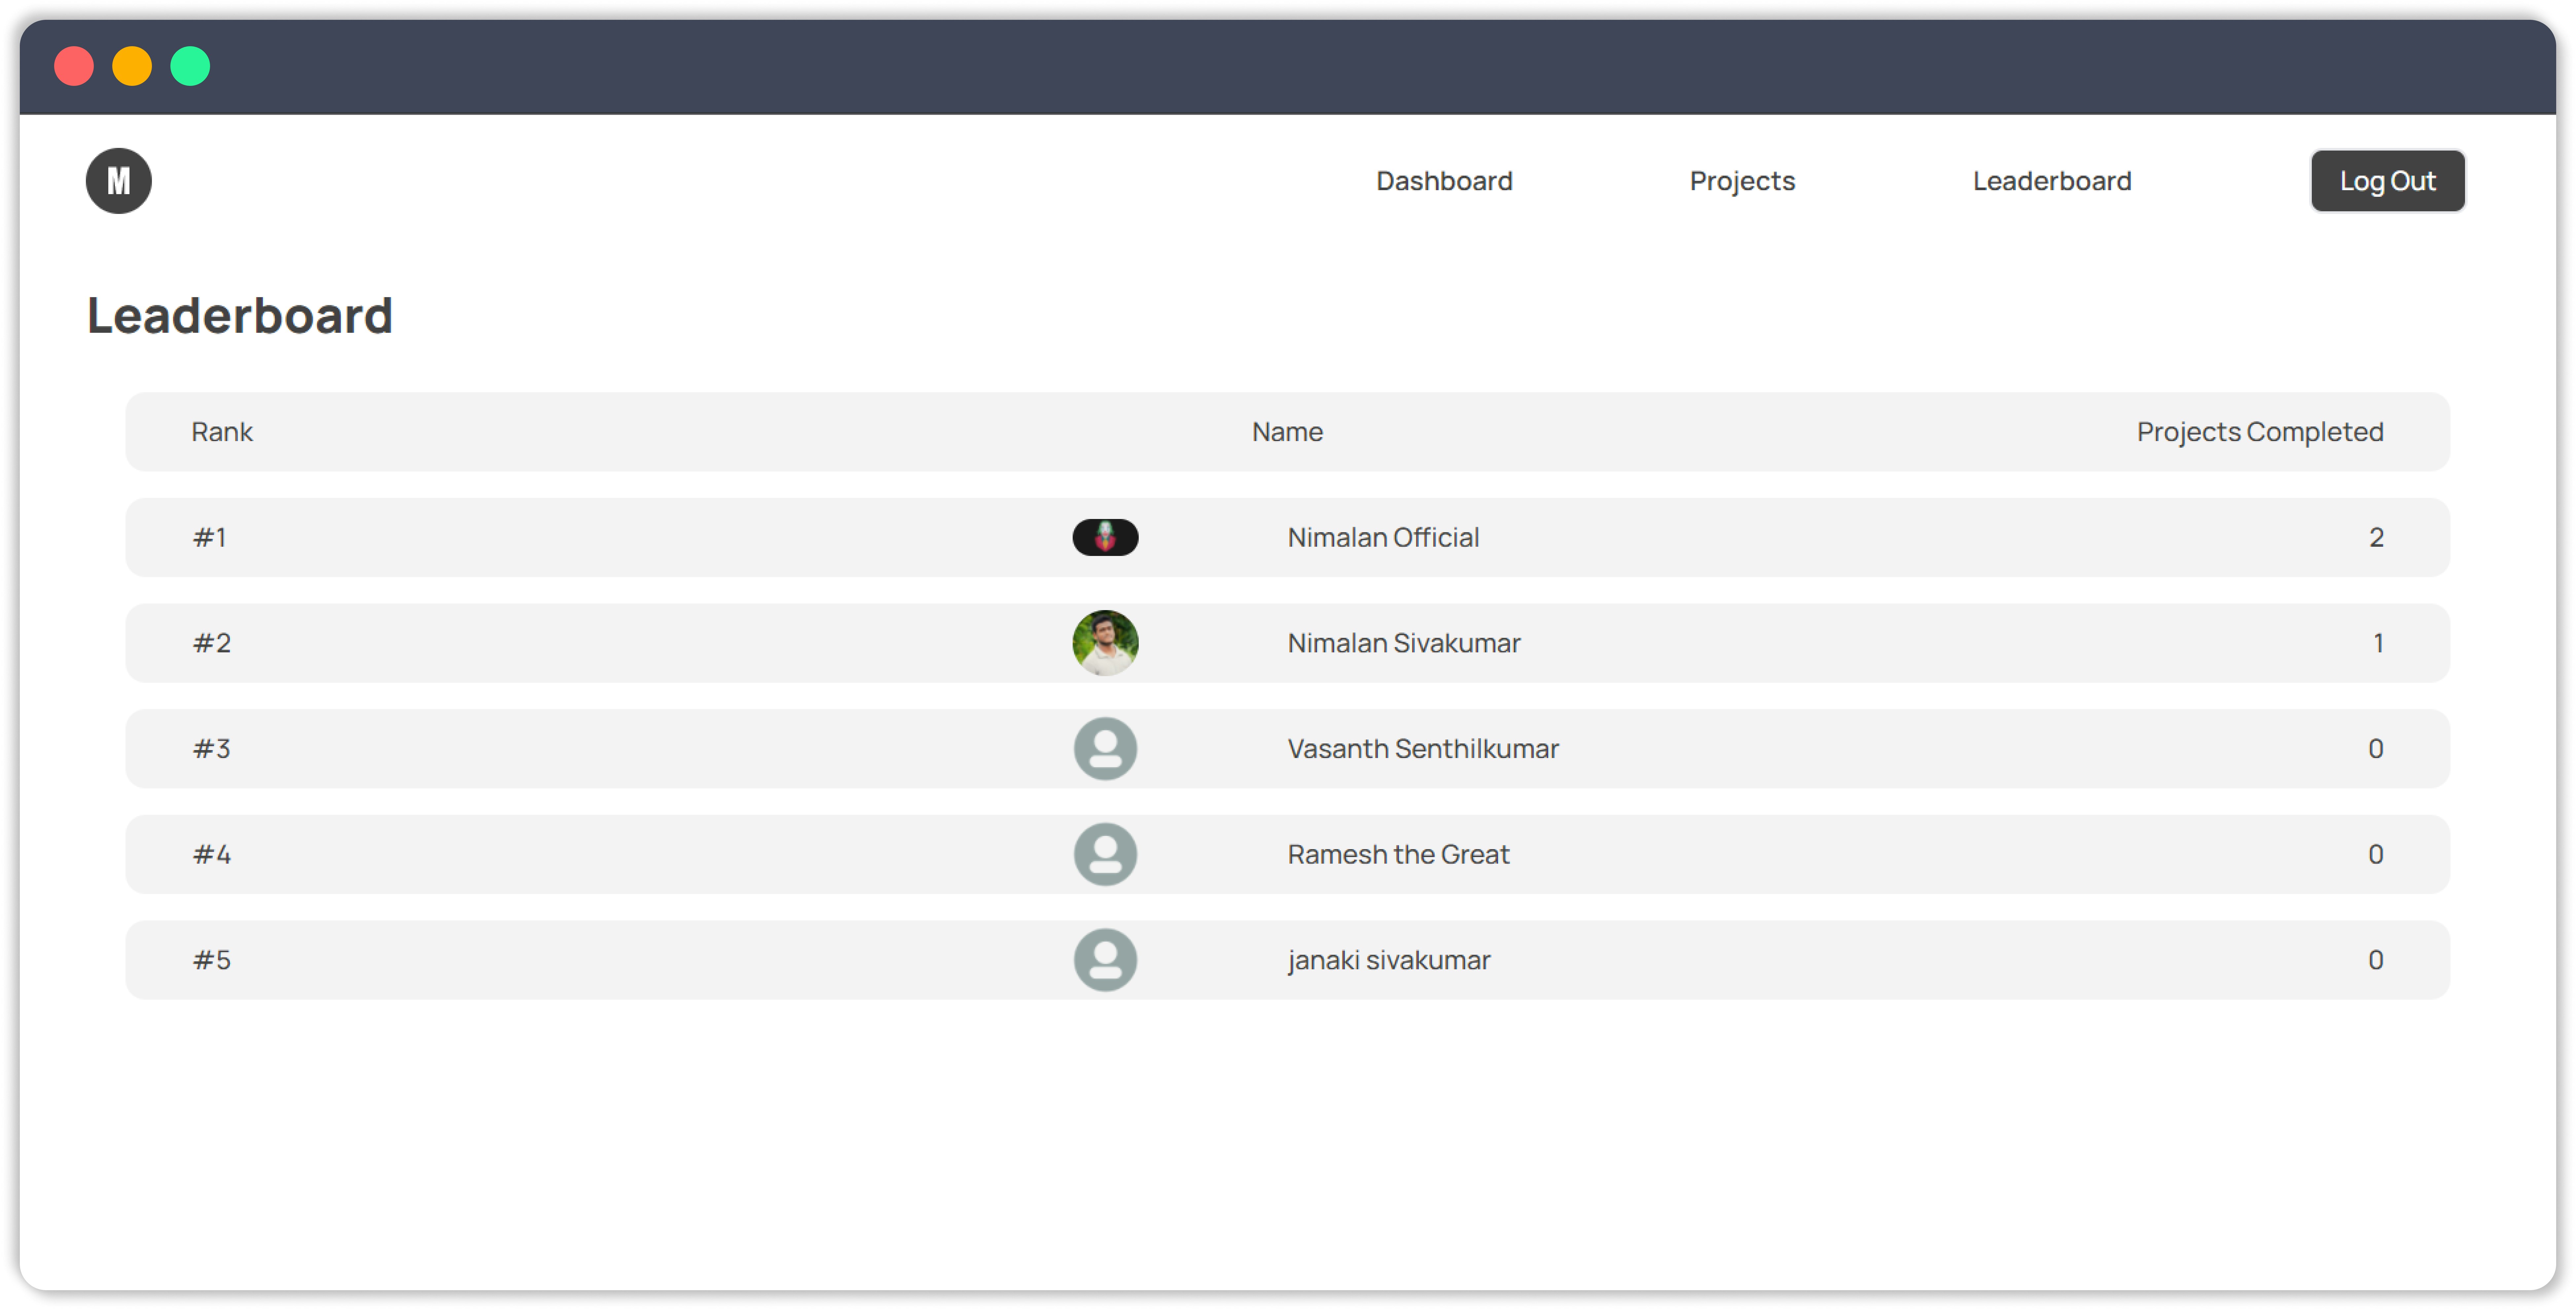Viewport: 2576px width, 1310px height.
Task: Click Nimalan Official's avatar image
Action: click(x=1105, y=537)
